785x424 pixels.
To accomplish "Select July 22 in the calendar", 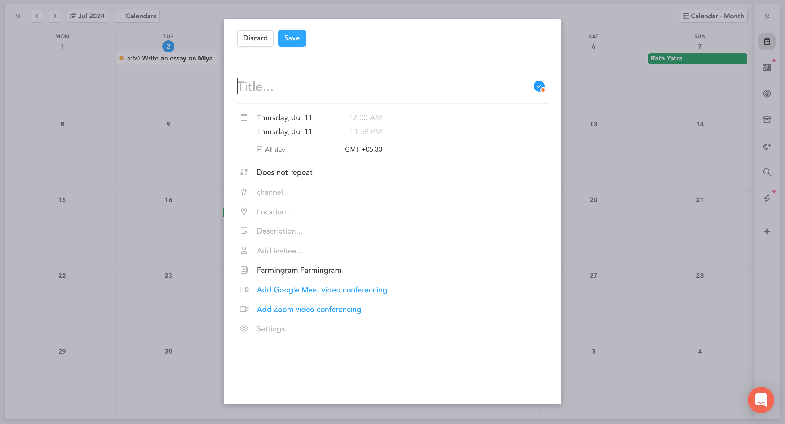I will (62, 276).
